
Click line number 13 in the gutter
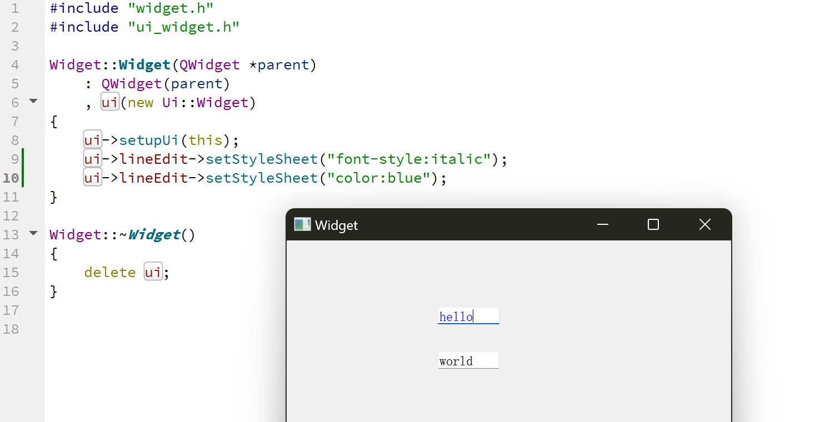pyautogui.click(x=11, y=235)
